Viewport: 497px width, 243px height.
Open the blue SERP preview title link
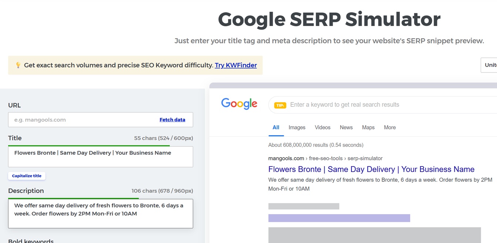(x=371, y=169)
